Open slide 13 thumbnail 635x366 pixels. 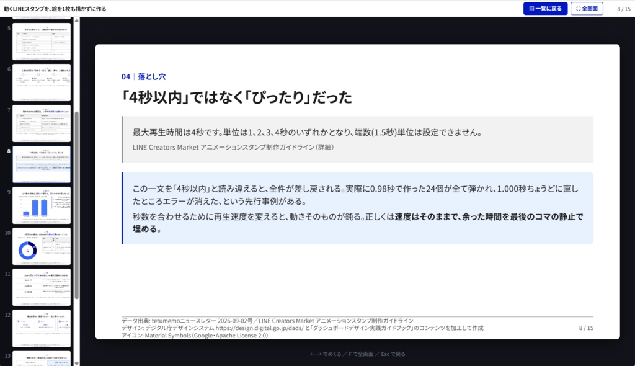[x=42, y=359]
